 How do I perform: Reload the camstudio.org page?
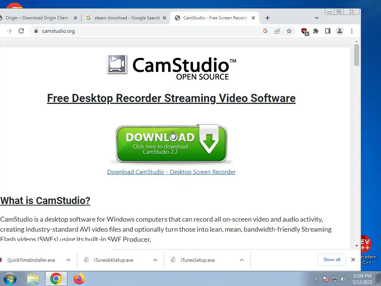point(21,31)
